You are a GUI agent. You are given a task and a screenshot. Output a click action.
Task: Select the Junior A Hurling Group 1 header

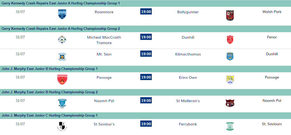click(x=61, y=3)
